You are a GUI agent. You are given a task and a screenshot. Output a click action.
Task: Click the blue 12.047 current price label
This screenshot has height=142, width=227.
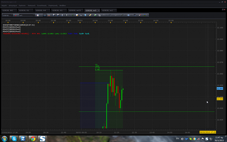click(220, 89)
